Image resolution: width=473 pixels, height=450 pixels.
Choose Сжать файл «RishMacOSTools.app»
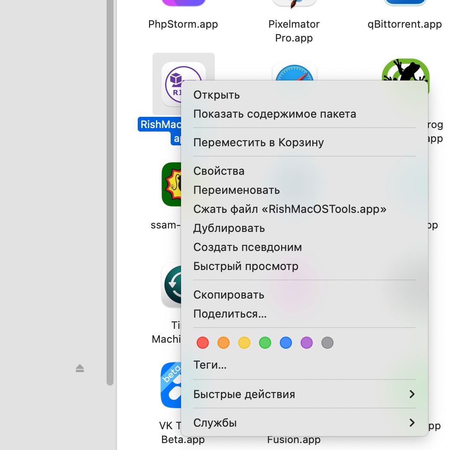click(290, 209)
